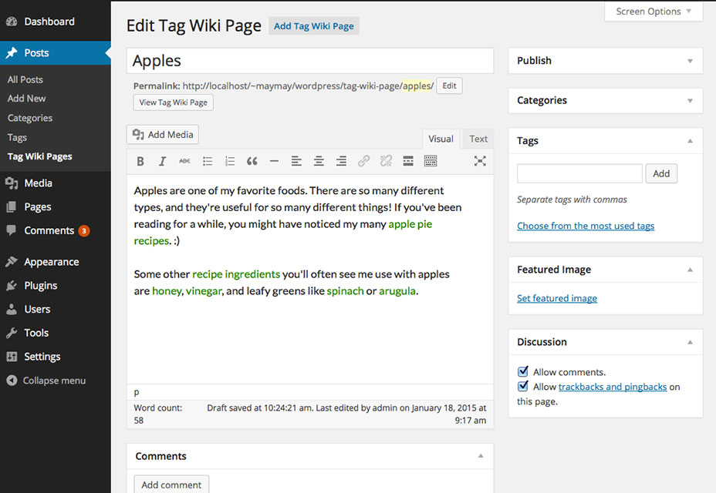Collapse the Tags panel
Image resolution: width=716 pixels, height=493 pixels.
point(690,141)
